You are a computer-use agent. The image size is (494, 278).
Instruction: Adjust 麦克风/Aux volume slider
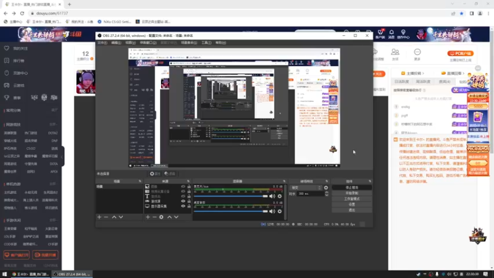point(230,196)
